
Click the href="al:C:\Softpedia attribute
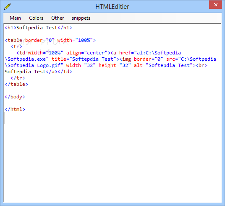click(150, 53)
